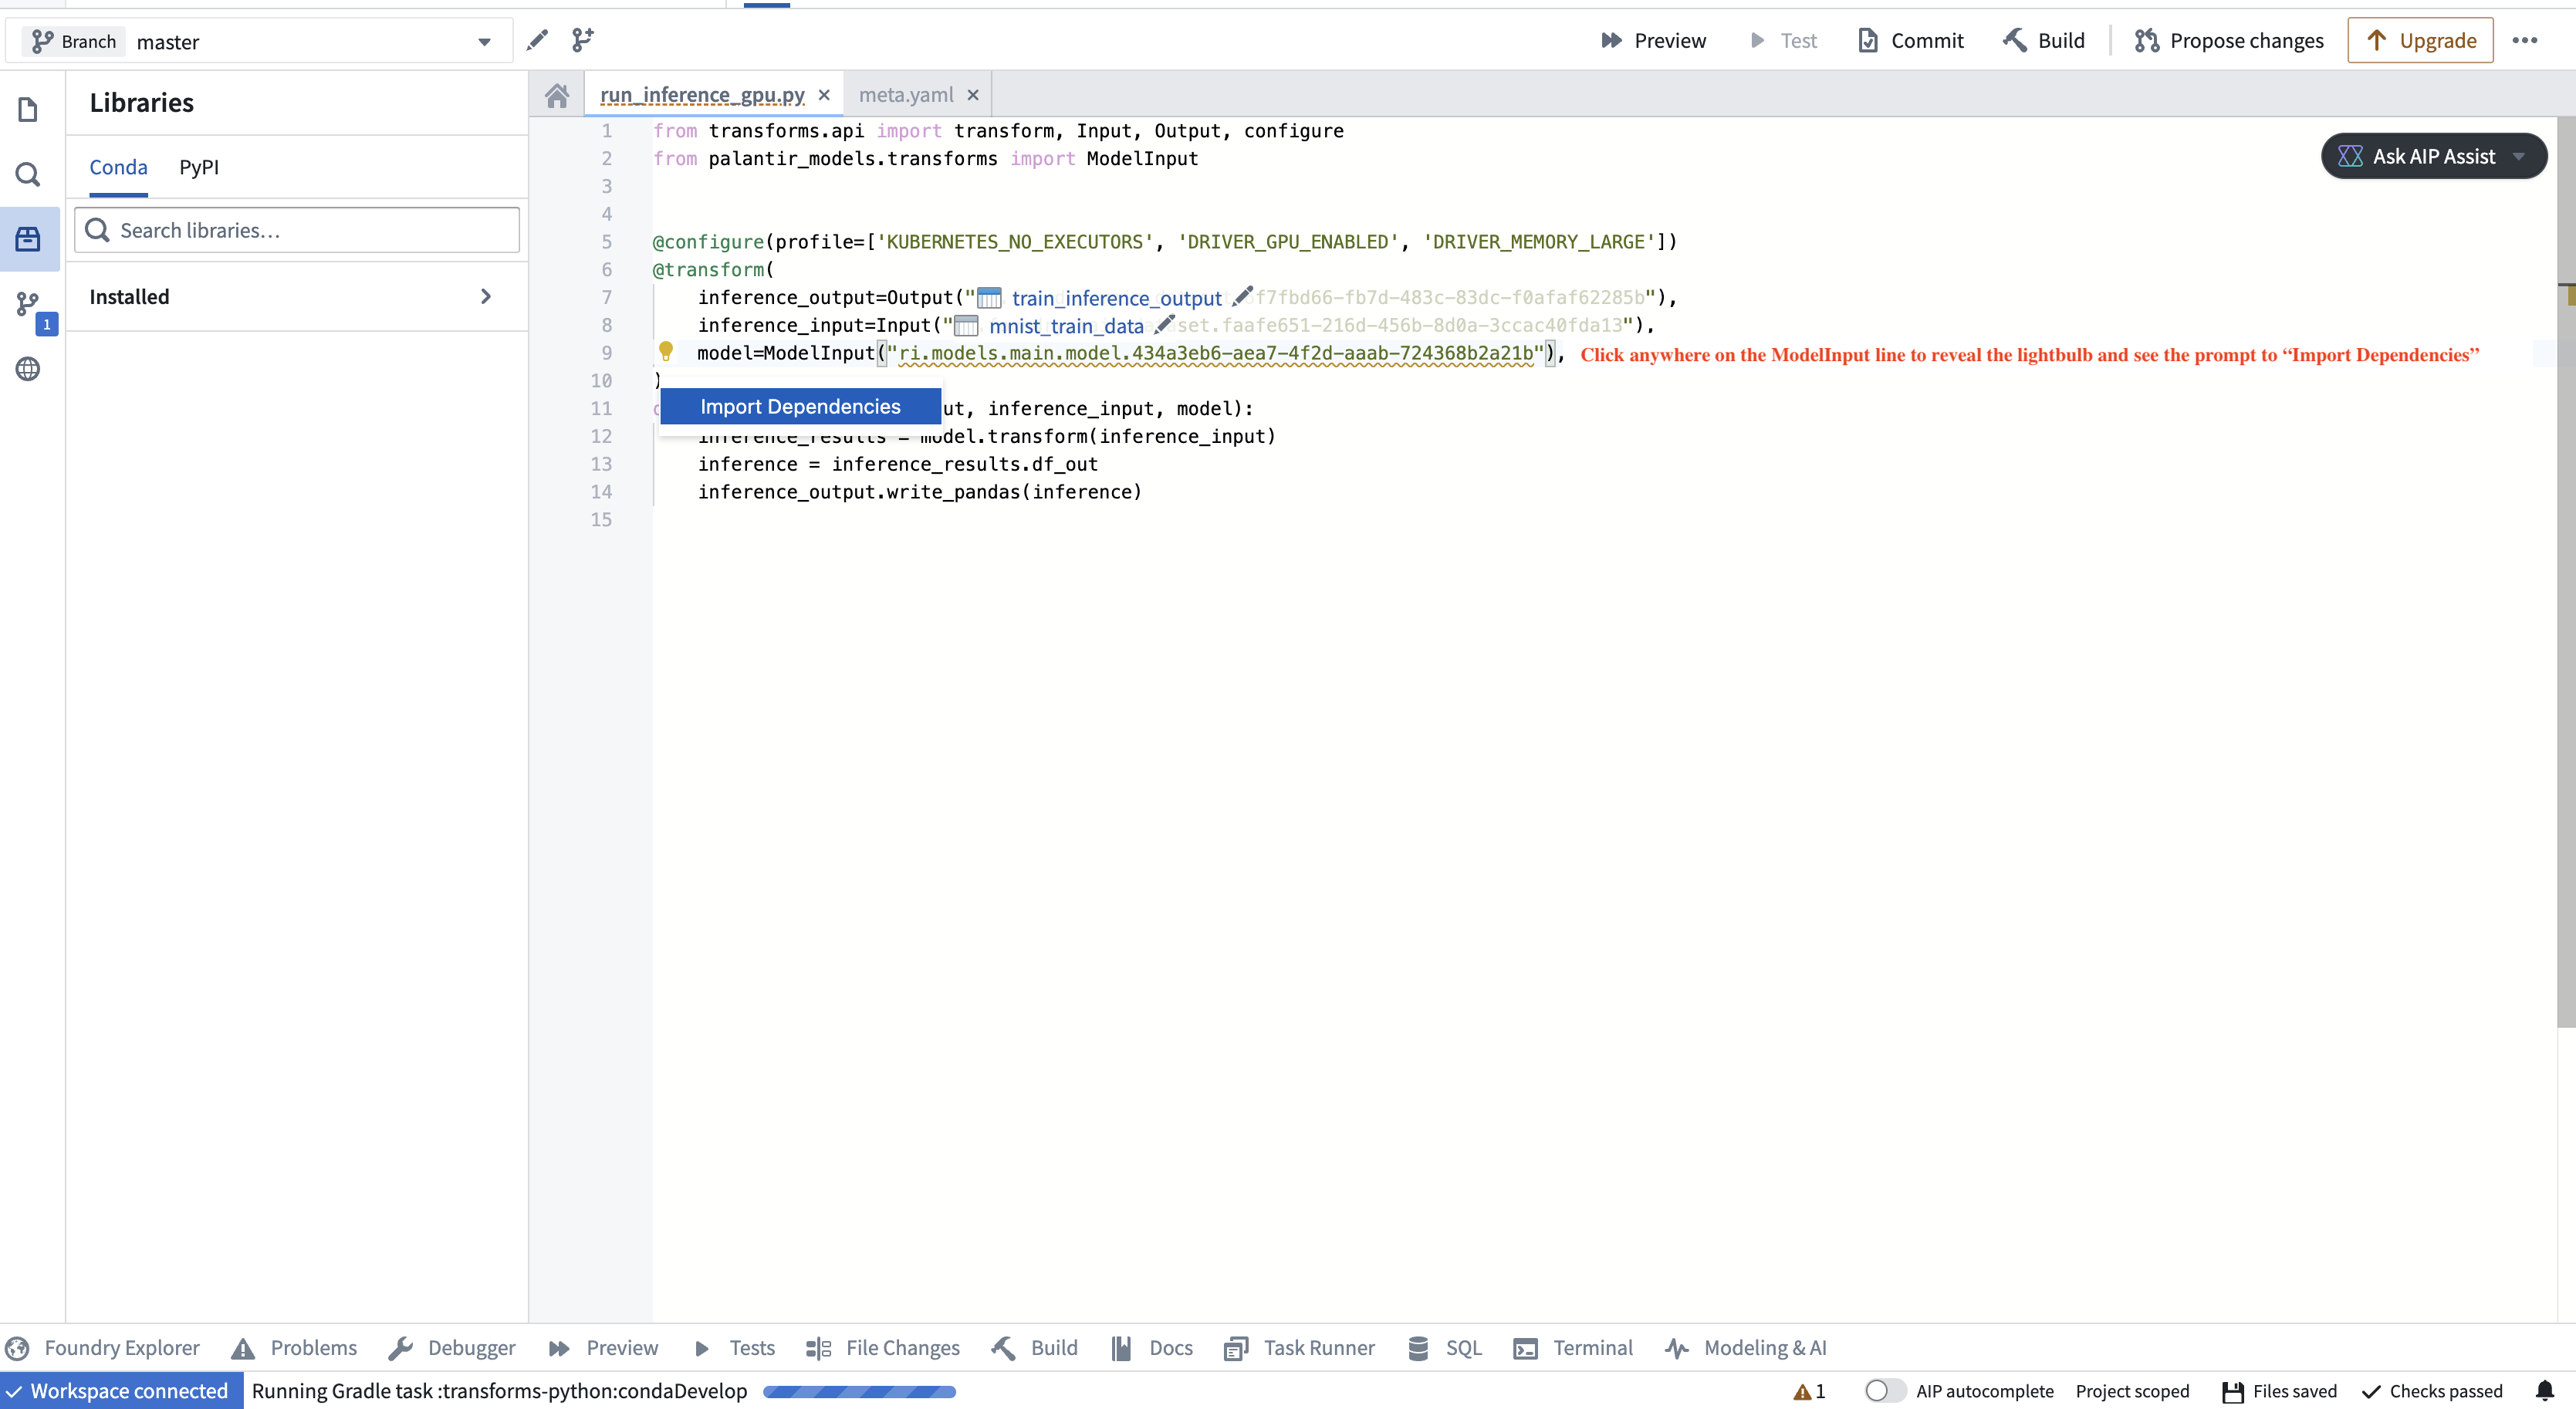The height and width of the screenshot is (1409, 2576).
Task: Open the Files icon in left sidebar
Action: point(28,109)
